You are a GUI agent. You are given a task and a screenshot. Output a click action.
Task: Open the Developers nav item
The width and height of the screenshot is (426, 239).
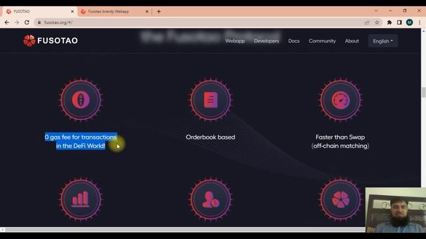click(x=266, y=41)
